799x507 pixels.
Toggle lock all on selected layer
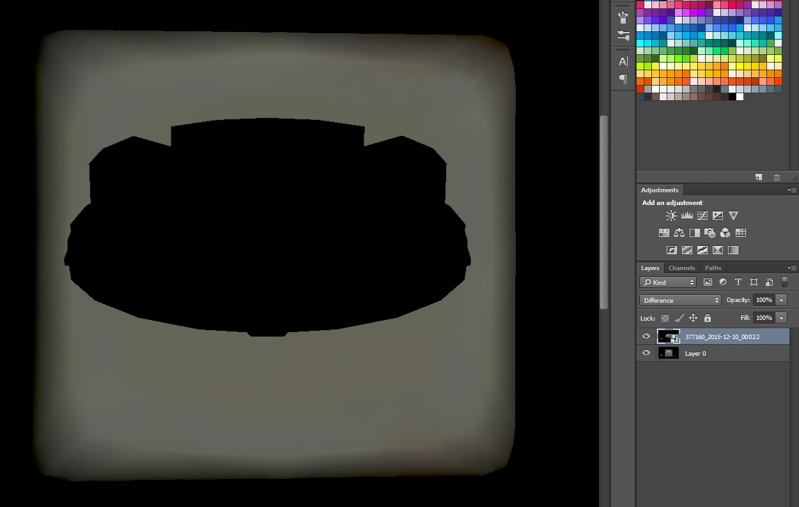[708, 318]
